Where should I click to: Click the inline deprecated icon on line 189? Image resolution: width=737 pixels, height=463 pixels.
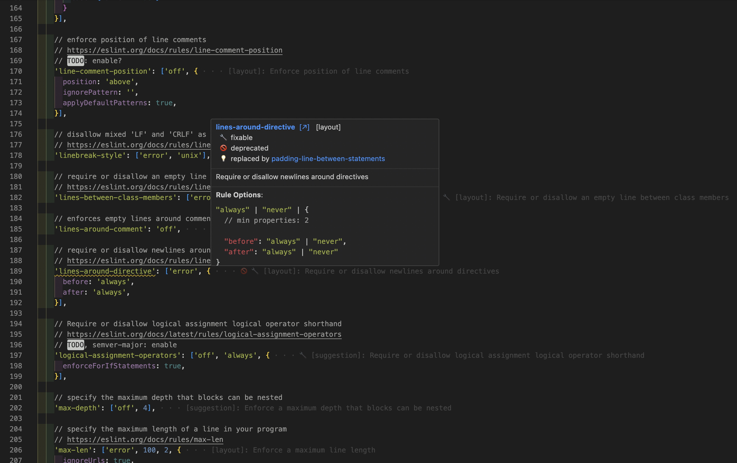click(x=244, y=271)
